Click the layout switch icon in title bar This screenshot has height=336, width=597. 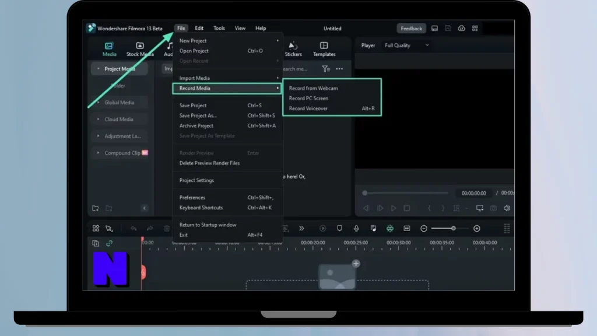[x=434, y=29]
